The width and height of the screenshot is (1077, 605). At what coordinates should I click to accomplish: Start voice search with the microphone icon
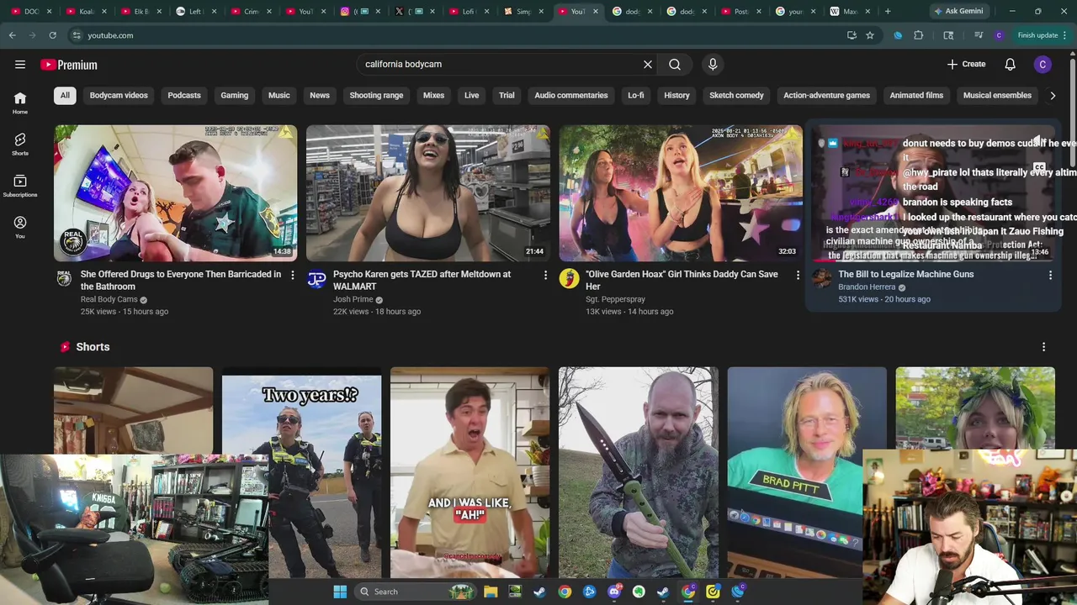pos(713,65)
